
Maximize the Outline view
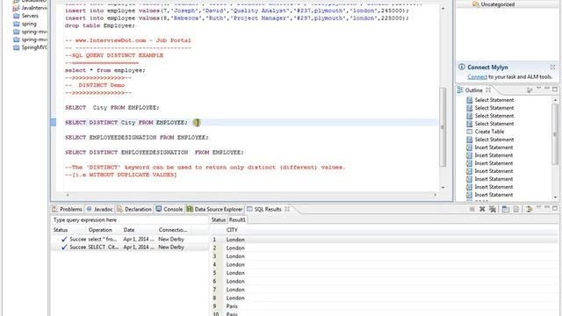(x=555, y=89)
